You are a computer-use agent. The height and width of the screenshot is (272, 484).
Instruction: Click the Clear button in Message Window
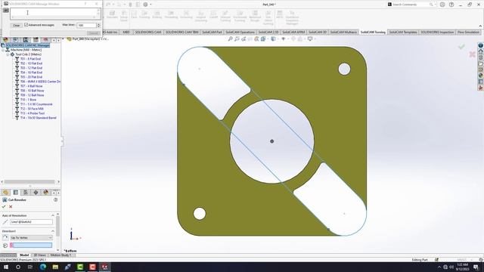pos(17,25)
